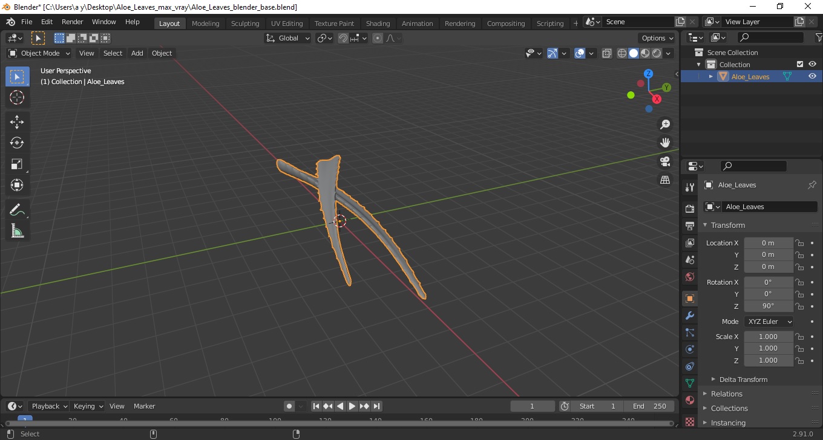Screen dimensions: 823x440
Task: Collapse the Transform panel
Action: point(727,225)
